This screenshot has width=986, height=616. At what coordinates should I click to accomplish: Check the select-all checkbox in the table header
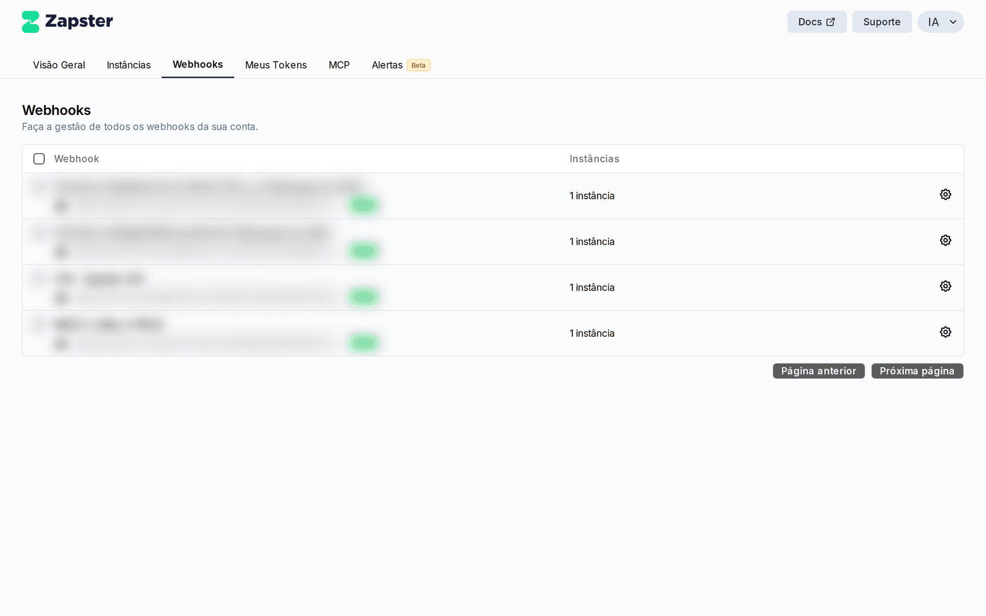39,159
